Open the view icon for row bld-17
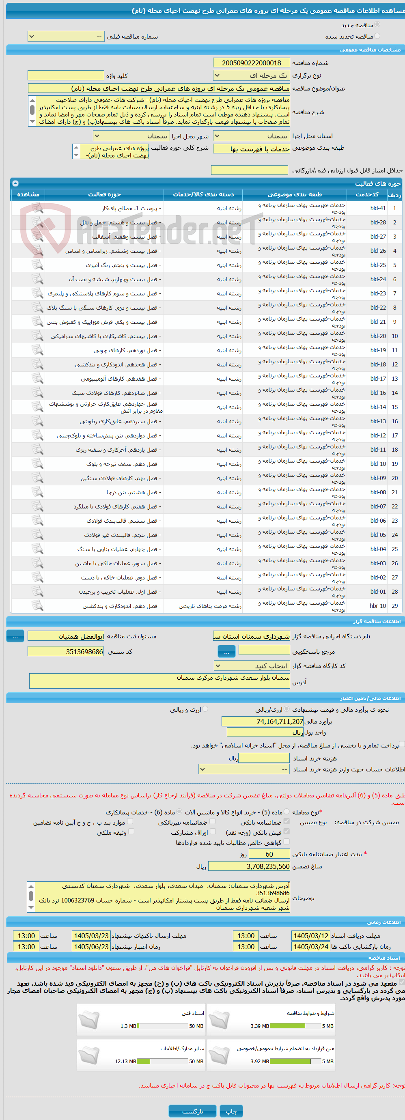Viewport: 405px width, 1120px height. (38, 378)
